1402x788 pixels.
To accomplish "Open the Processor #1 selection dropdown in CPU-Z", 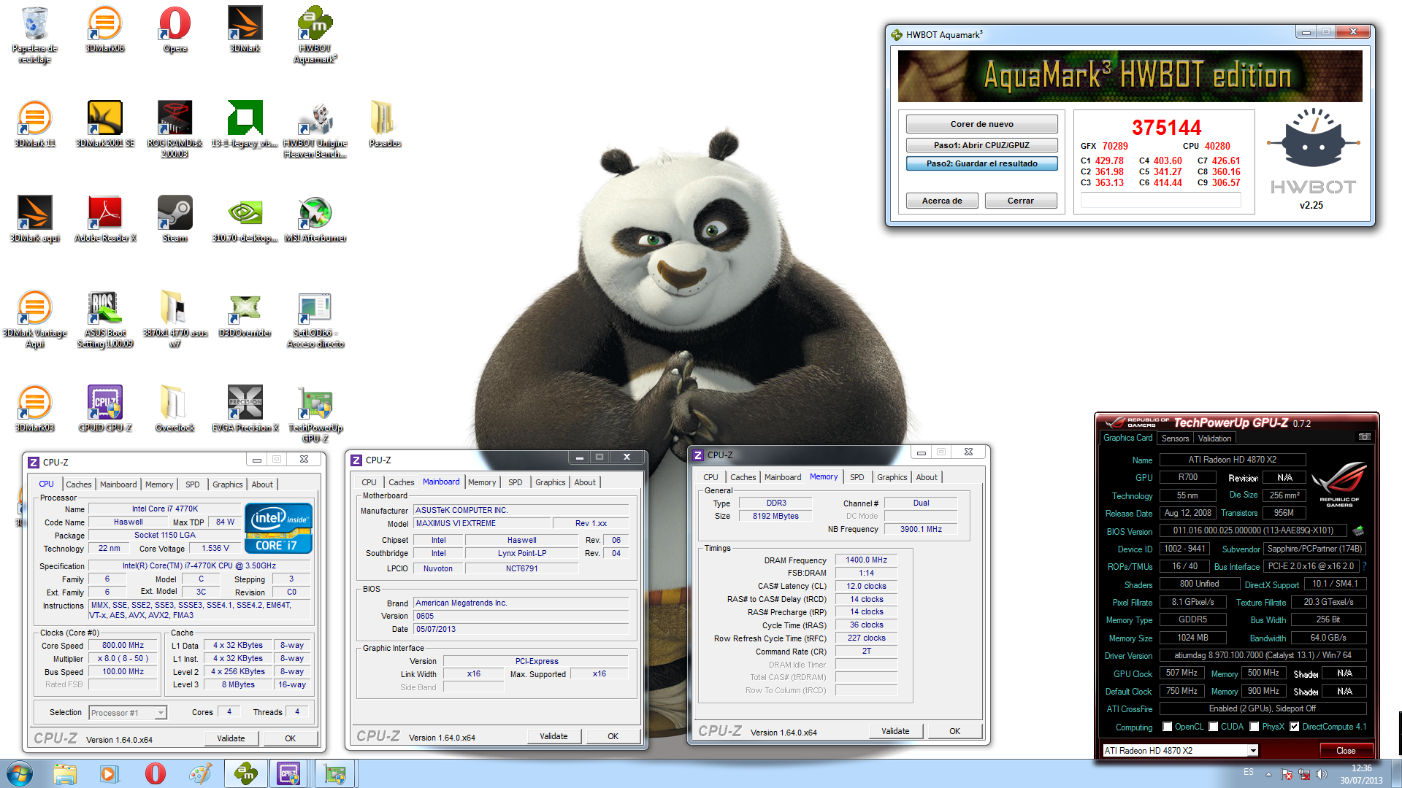I will (128, 713).
